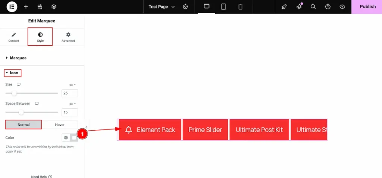Switch to the Content tab

point(14,37)
